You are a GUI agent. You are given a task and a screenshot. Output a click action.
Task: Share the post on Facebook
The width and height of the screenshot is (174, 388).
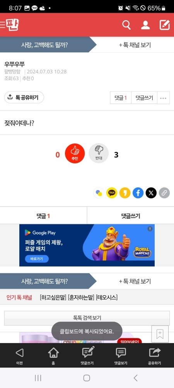click(138, 193)
